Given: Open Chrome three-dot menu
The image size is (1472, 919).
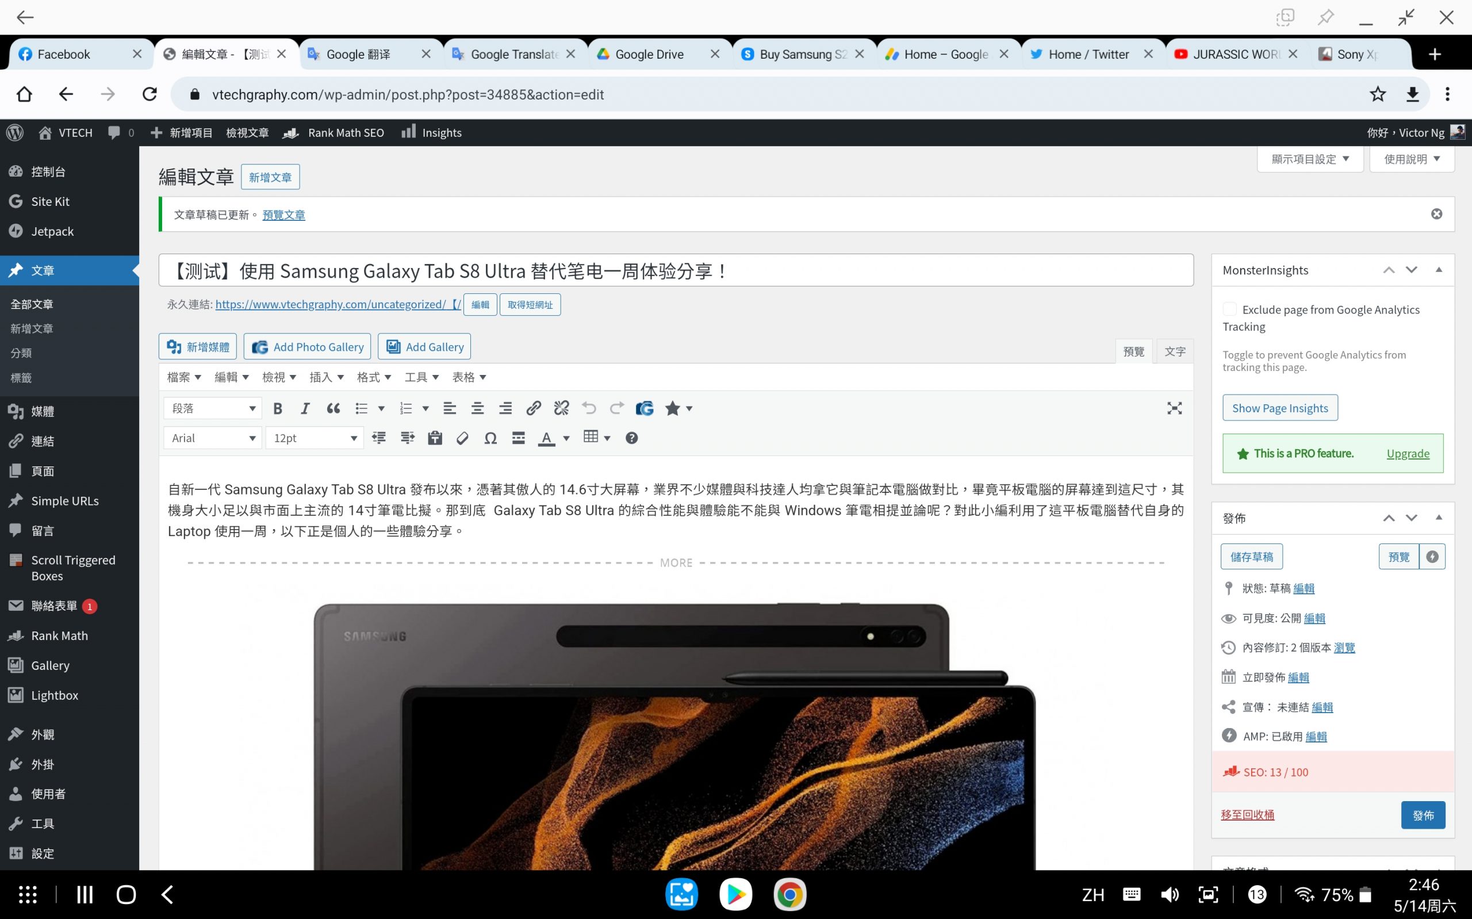Looking at the screenshot, I should [x=1448, y=94].
